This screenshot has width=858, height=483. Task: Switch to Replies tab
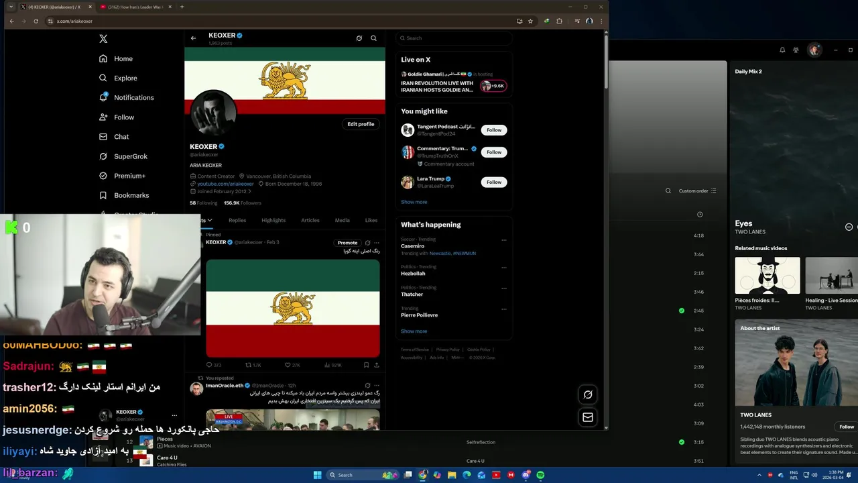tap(237, 220)
